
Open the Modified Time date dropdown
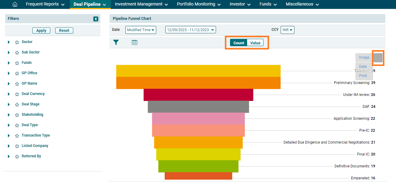point(141,30)
